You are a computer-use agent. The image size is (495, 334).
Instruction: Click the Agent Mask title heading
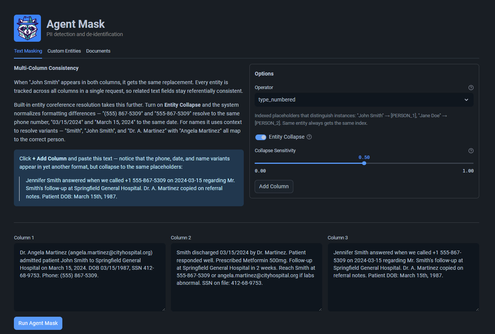(x=76, y=24)
